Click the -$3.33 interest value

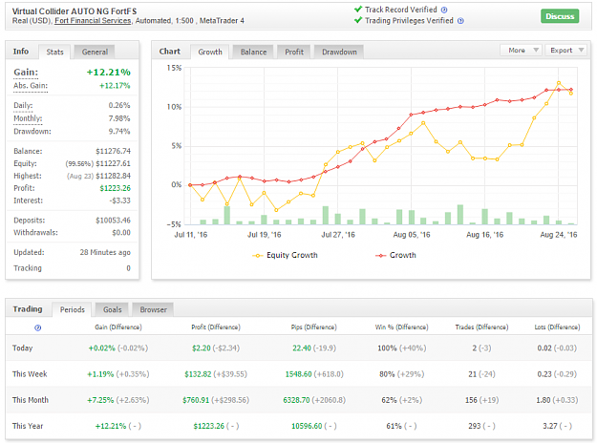coord(120,200)
